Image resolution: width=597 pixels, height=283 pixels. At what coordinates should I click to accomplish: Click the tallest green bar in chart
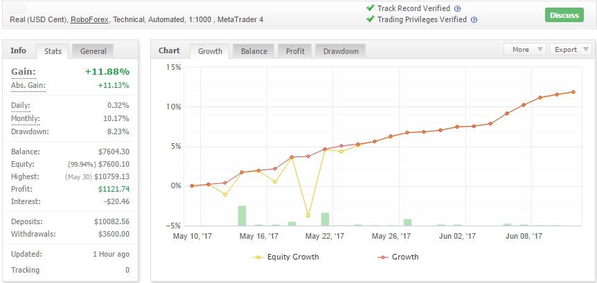pos(242,215)
